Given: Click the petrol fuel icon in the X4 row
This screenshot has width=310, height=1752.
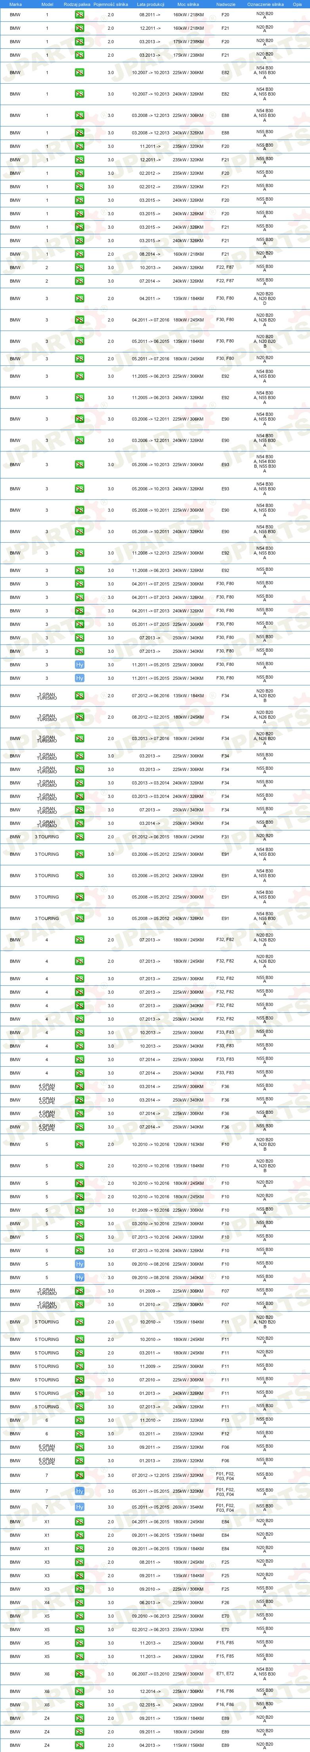Looking at the screenshot, I should tap(80, 1603).
